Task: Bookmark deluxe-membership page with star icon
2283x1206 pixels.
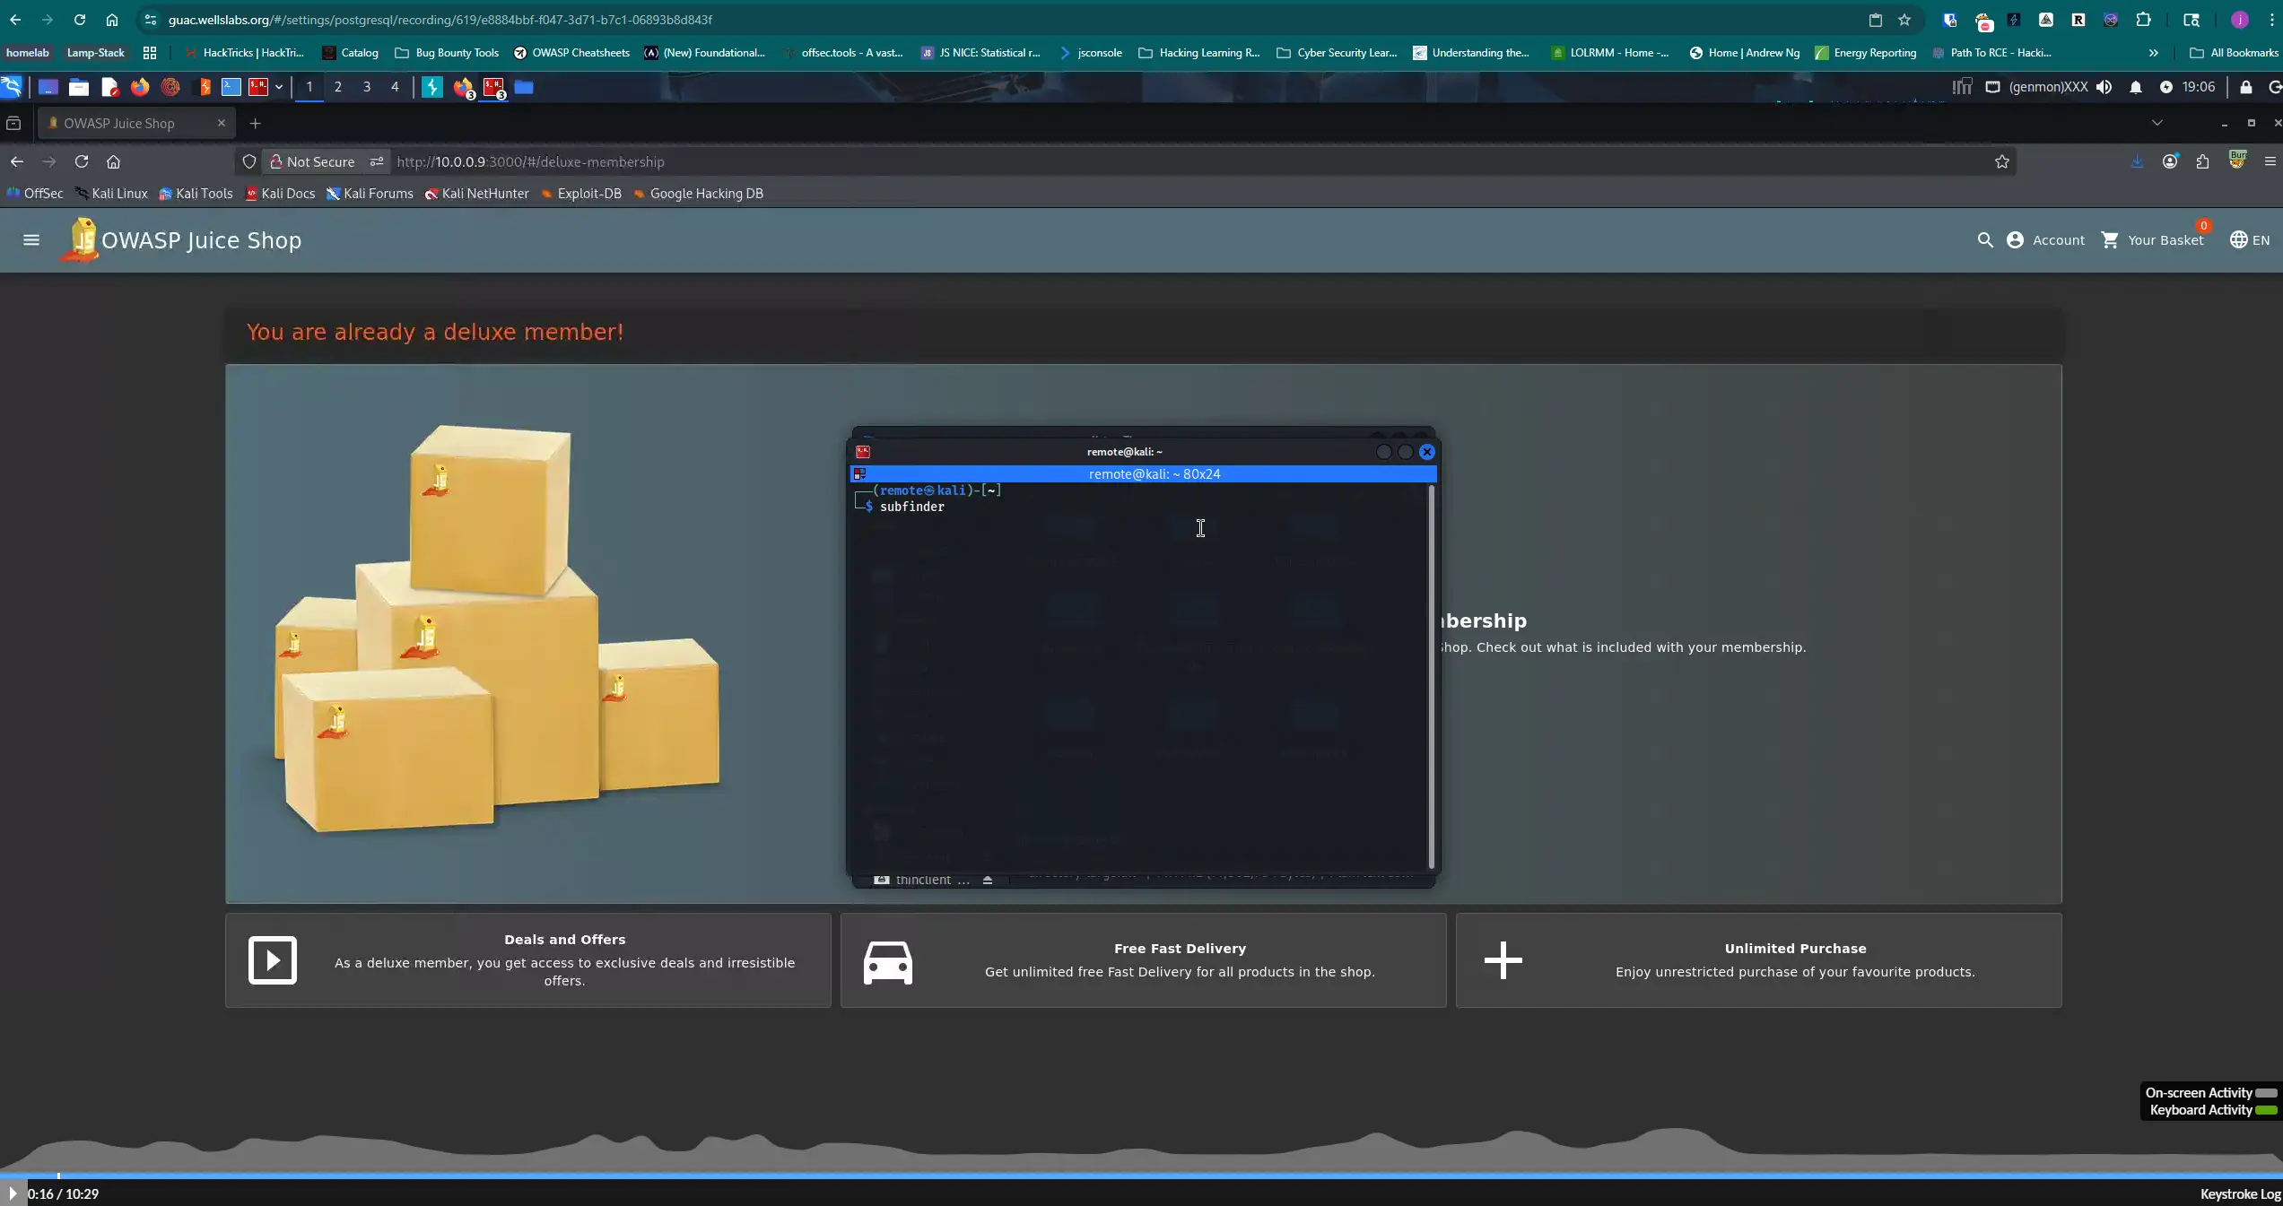Action: 2001,161
